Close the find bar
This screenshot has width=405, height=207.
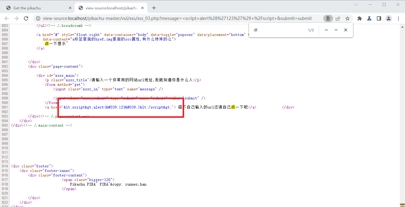[x=346, y=30]
